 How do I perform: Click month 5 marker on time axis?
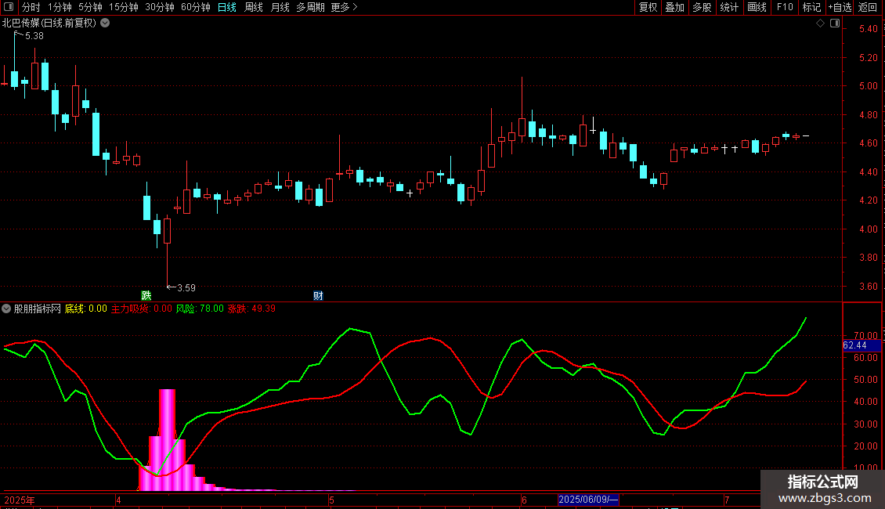click(332, 500)
